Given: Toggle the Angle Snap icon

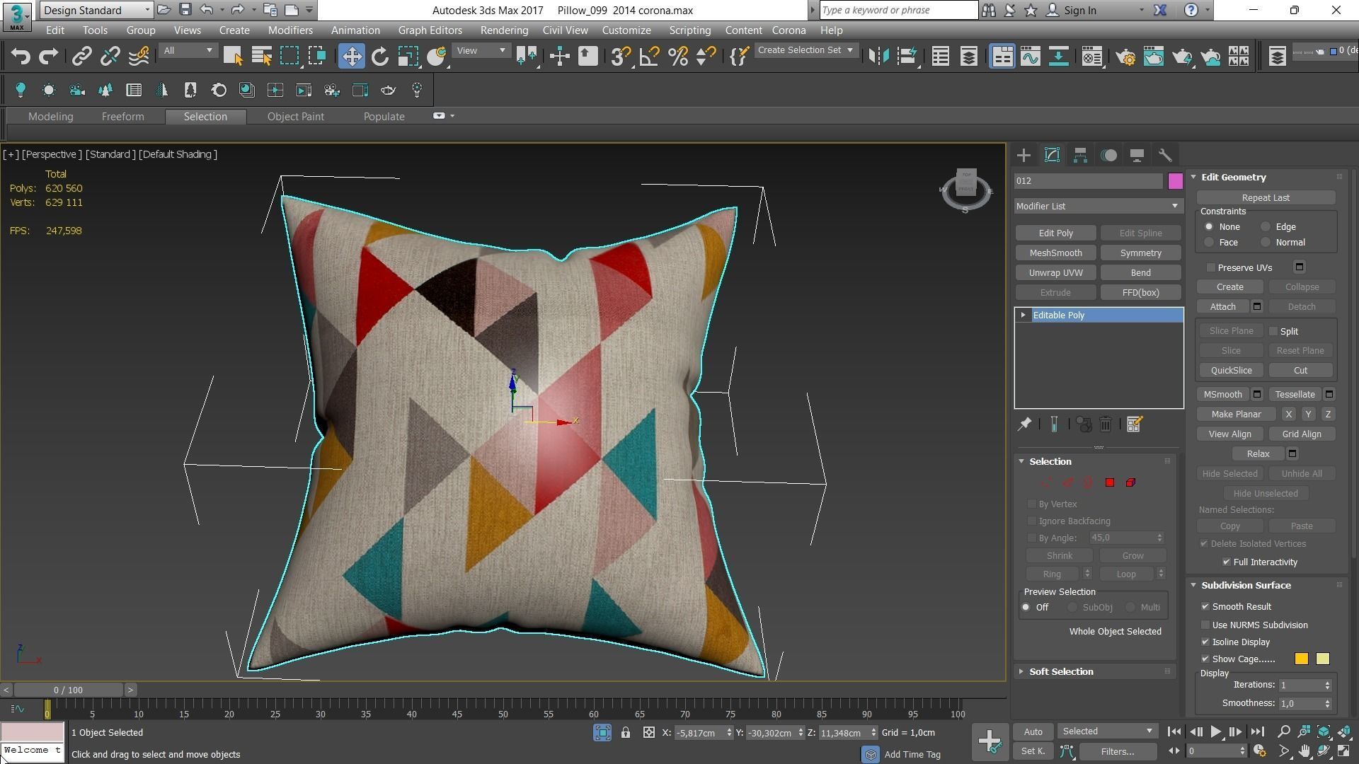Looking at the screenshot, I should pos(649,57).
